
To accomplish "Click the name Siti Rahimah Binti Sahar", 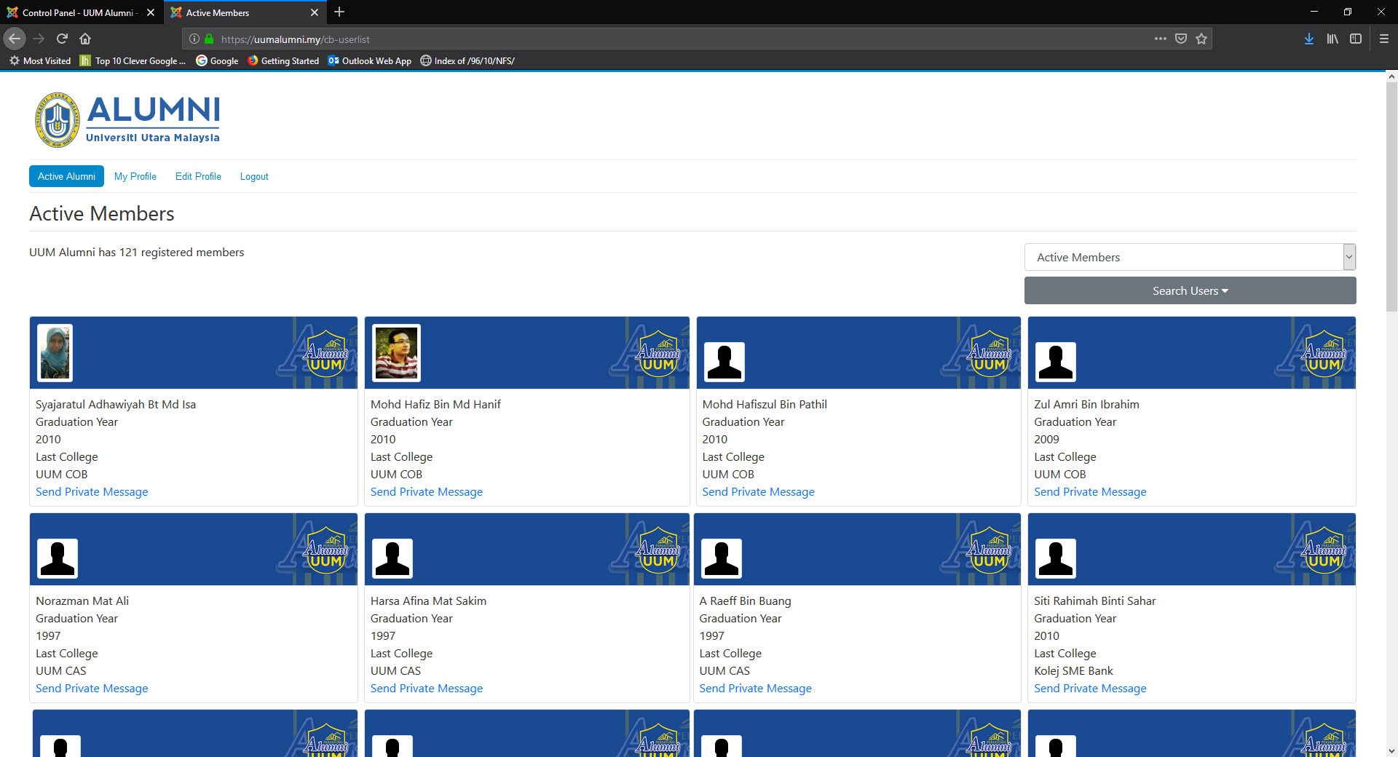I will [1094, 601].
